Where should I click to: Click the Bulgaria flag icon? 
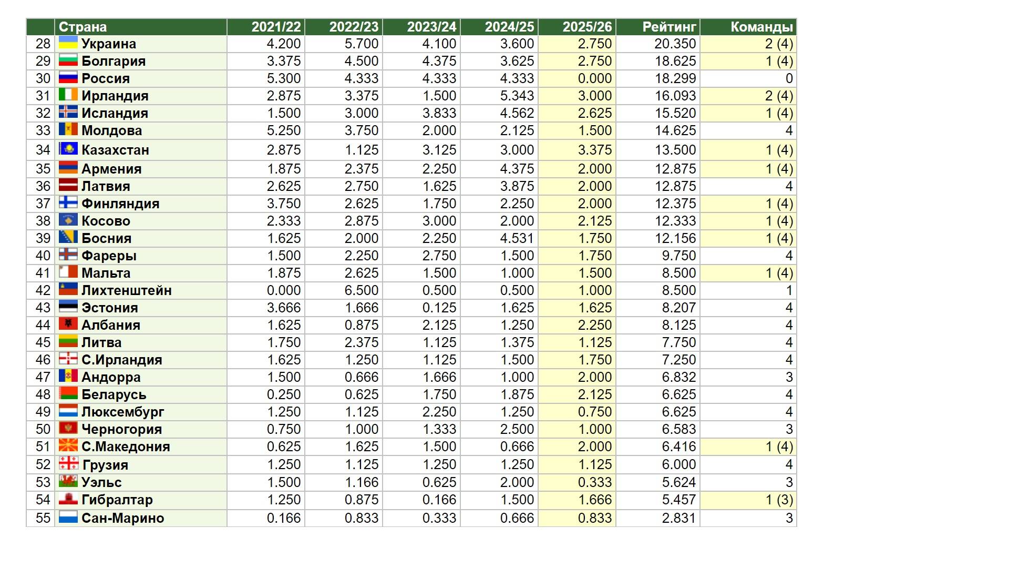point(68,60)
